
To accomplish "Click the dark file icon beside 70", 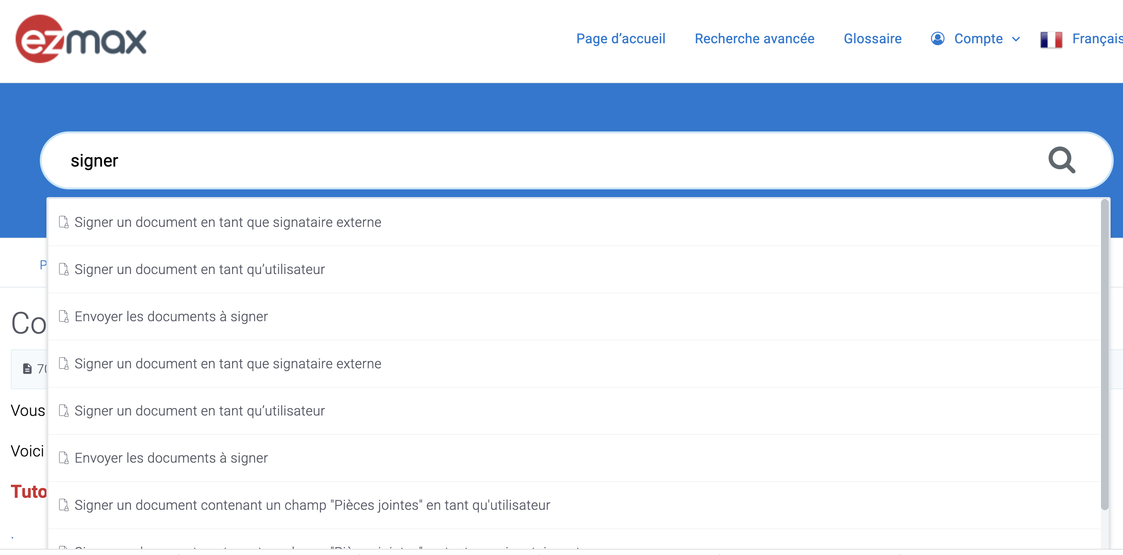I will pos(27,369).
